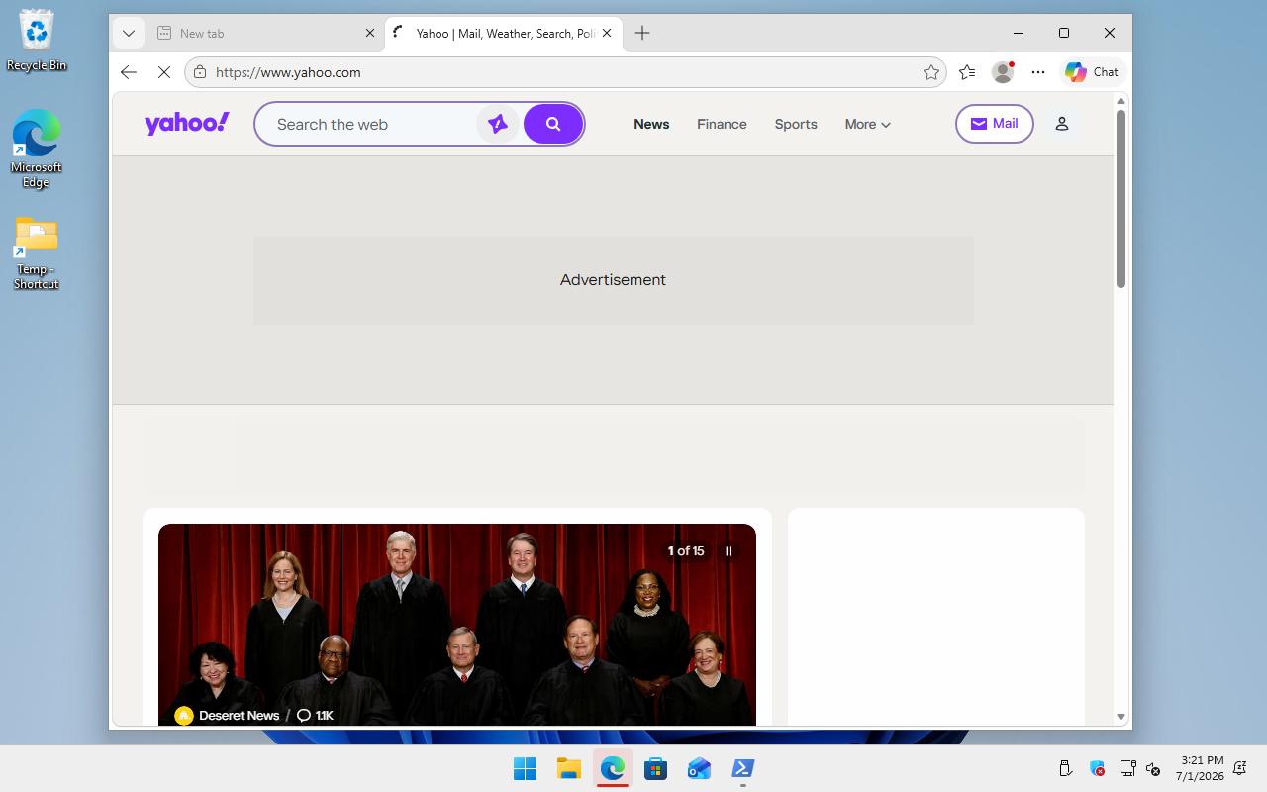The image size is (1267, 792).
Task: Open the Temp - Shortcut folder icon
Action: pos(37,253)
